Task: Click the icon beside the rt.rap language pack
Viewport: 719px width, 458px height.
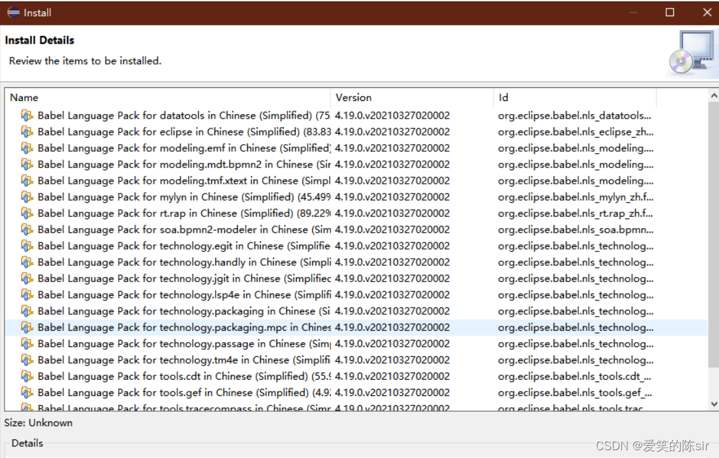Action: point(27,213)
